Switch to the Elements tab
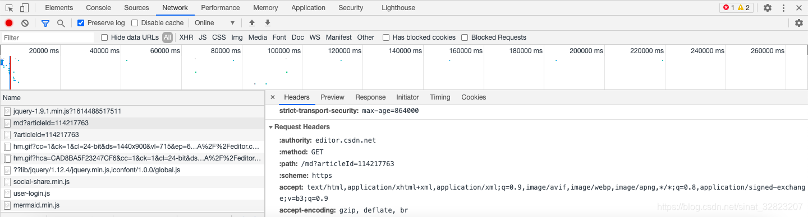 [x=59, y=8]
